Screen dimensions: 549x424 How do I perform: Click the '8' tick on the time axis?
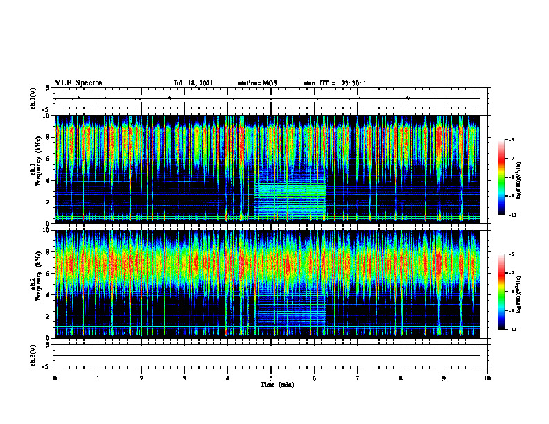(401, 378)
